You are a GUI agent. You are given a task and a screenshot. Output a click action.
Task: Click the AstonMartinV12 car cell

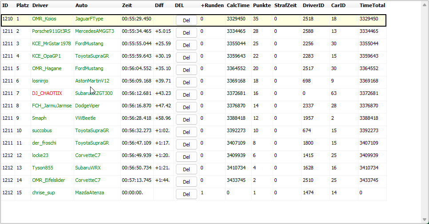click(x=92, y=81)
